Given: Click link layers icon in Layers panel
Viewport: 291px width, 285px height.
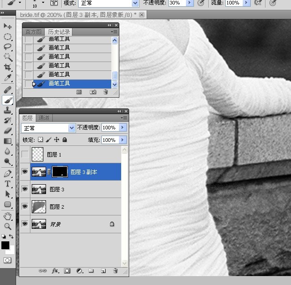Looking at the screenshot, I should [42, 271].
